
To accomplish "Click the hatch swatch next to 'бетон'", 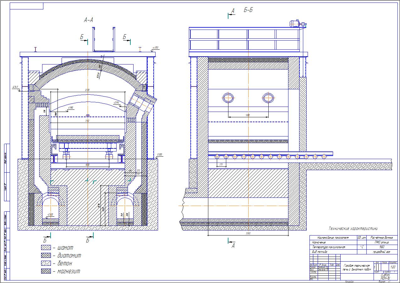I will coord(46,264).
